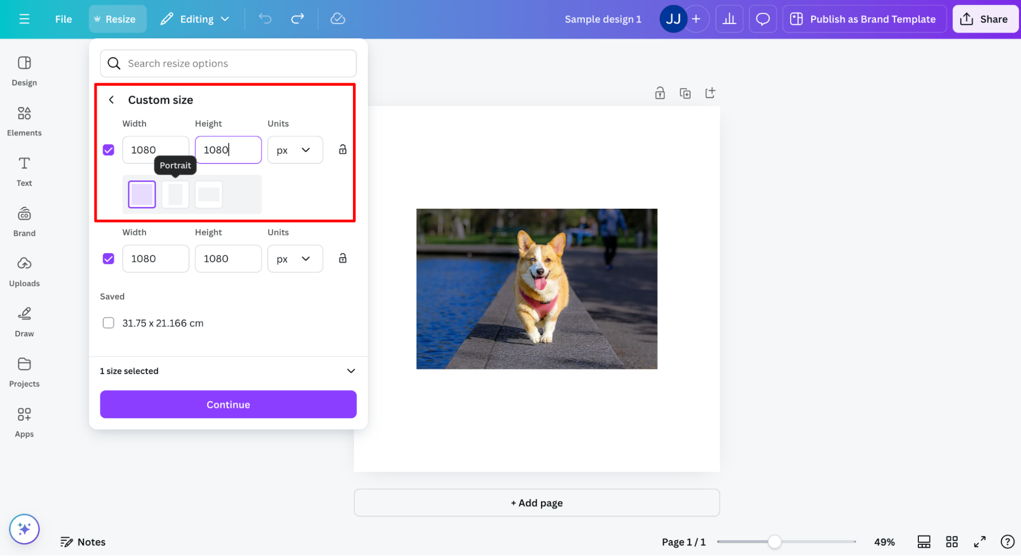Click the Page 1 / 1 indicator
1021x556 pixels.
(683, 542)
